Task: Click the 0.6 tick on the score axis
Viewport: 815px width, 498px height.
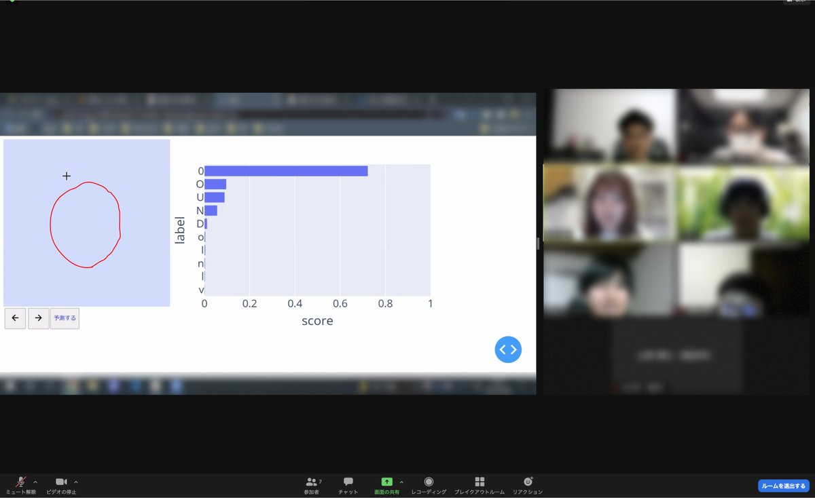Action: pyautogui.click(x=340, y=303)
